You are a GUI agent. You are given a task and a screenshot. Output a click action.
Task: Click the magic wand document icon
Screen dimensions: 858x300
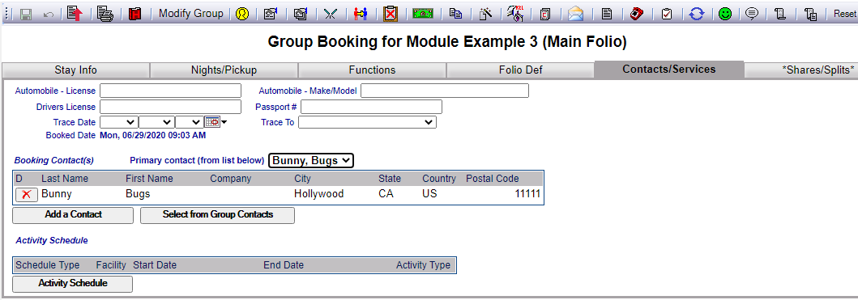[x=484, y=15]
